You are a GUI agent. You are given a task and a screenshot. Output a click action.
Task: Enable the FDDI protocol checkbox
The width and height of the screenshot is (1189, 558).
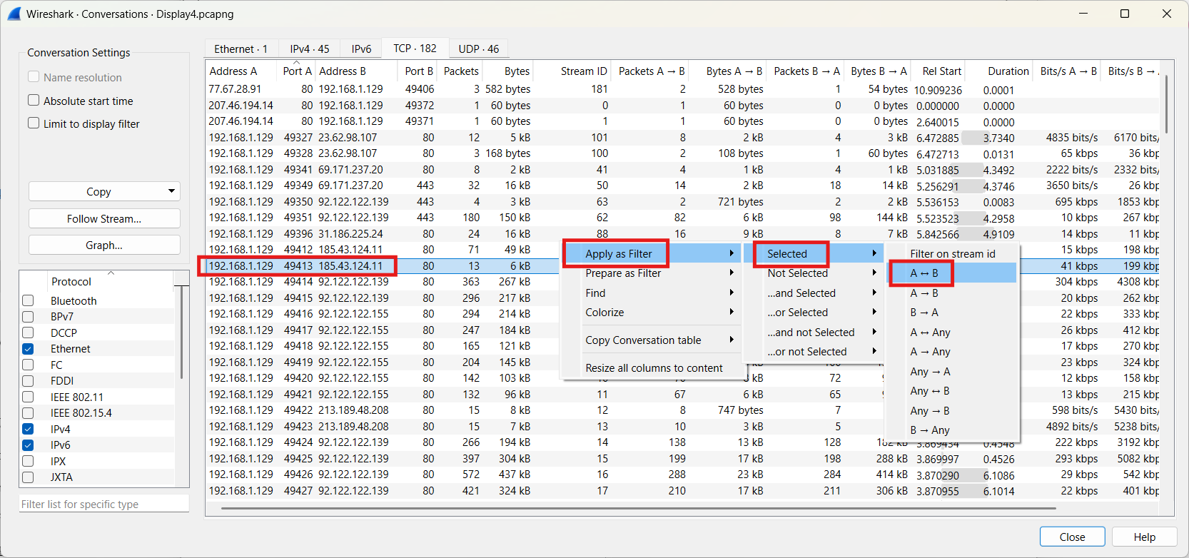click(x=28, y=380)
